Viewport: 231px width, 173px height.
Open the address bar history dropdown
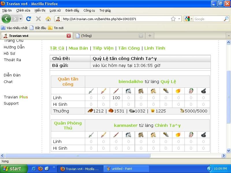click(x=179, y=19)
